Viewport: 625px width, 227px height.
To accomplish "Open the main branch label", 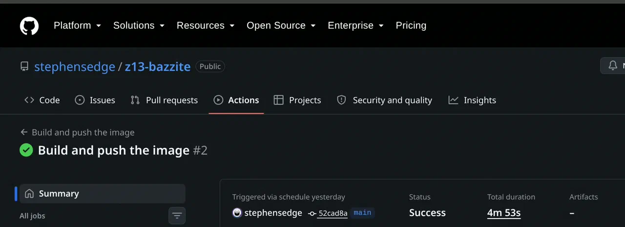I will 362,213.
